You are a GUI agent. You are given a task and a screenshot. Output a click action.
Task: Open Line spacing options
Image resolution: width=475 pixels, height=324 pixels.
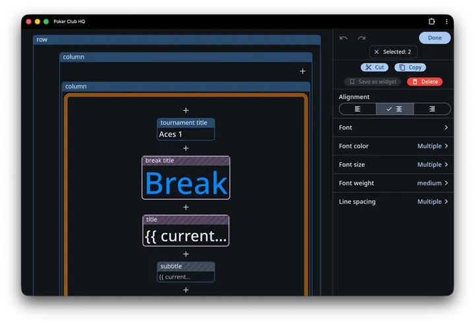coord(393,201)
